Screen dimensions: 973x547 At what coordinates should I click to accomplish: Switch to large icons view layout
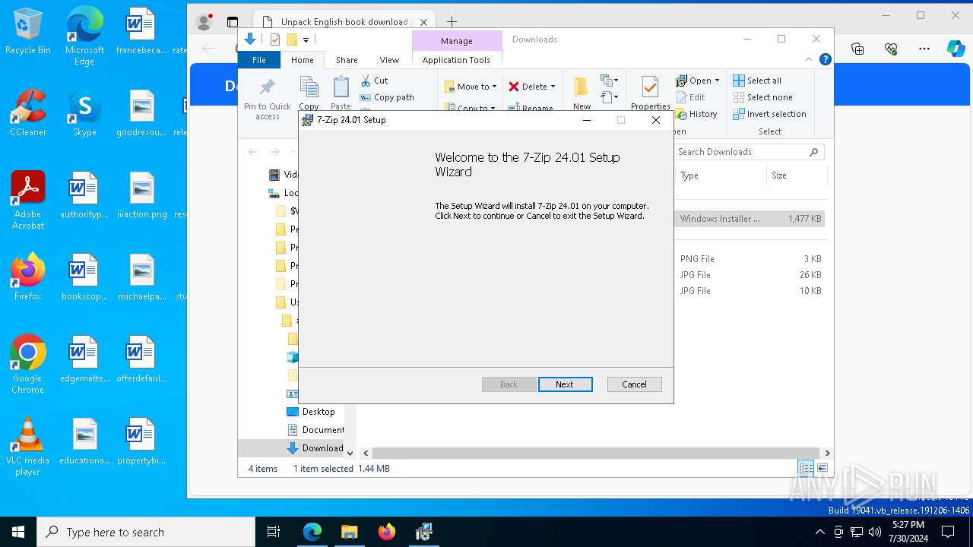pyautogui.click(x=822, y=468)
